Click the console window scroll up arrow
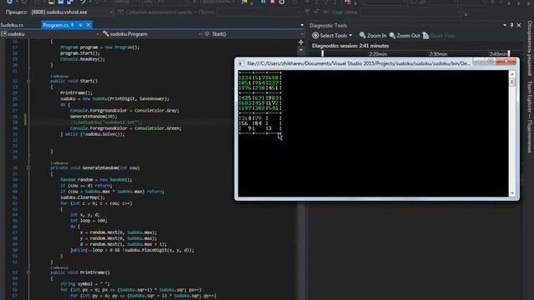The height and width of the screenshot is (300, 534). click(512, 74)
